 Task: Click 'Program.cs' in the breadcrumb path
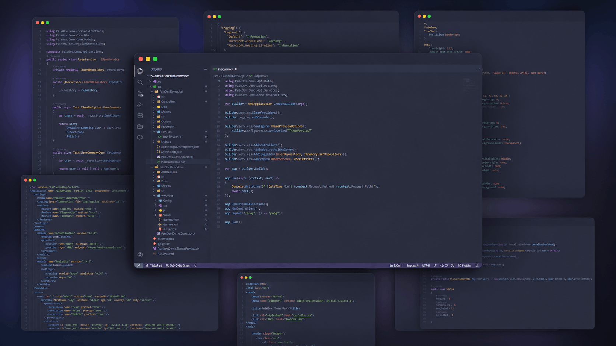point(260,76)
